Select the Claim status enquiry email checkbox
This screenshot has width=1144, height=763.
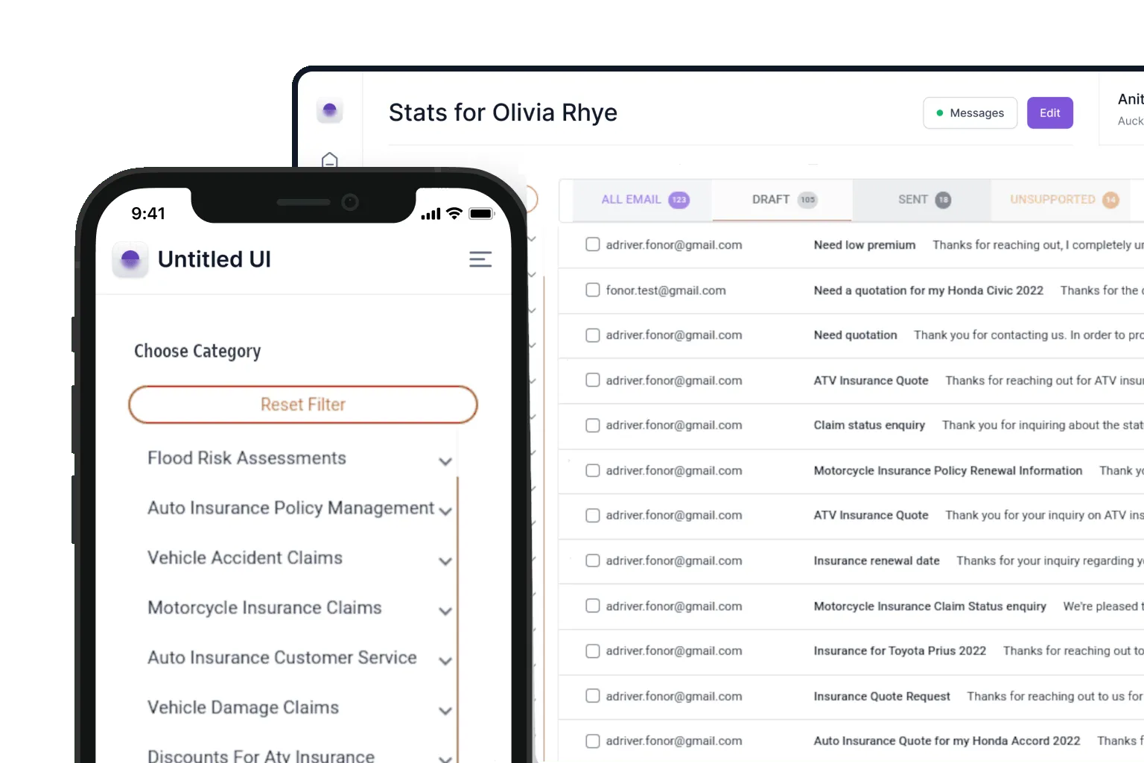(592, 425)
